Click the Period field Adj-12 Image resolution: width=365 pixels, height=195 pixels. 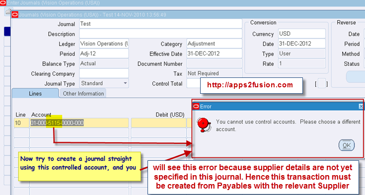tap(104, 54)
